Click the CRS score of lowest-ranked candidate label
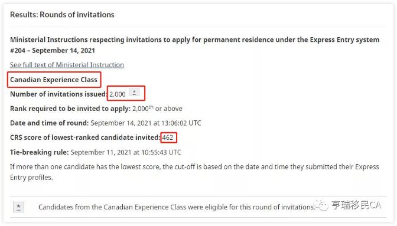 [85, 137]
